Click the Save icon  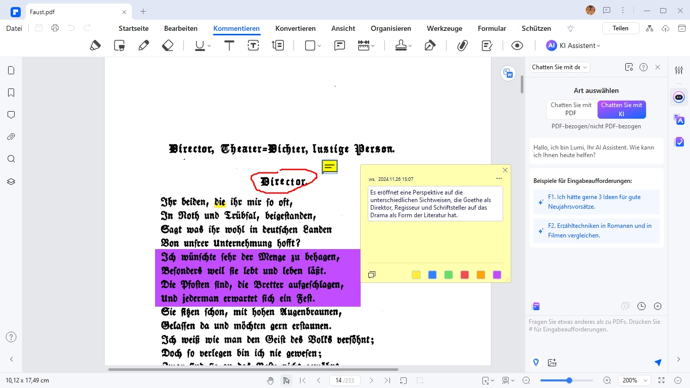coord(39,28)
